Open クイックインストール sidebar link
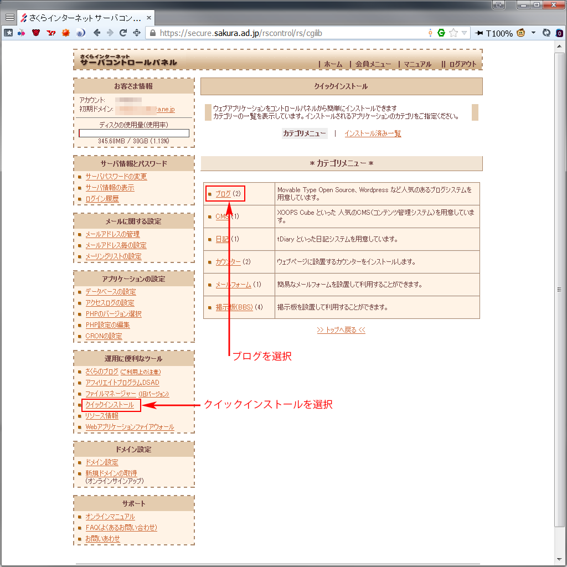567x567 pixels. pyautogui.click(x=110, y=405)
